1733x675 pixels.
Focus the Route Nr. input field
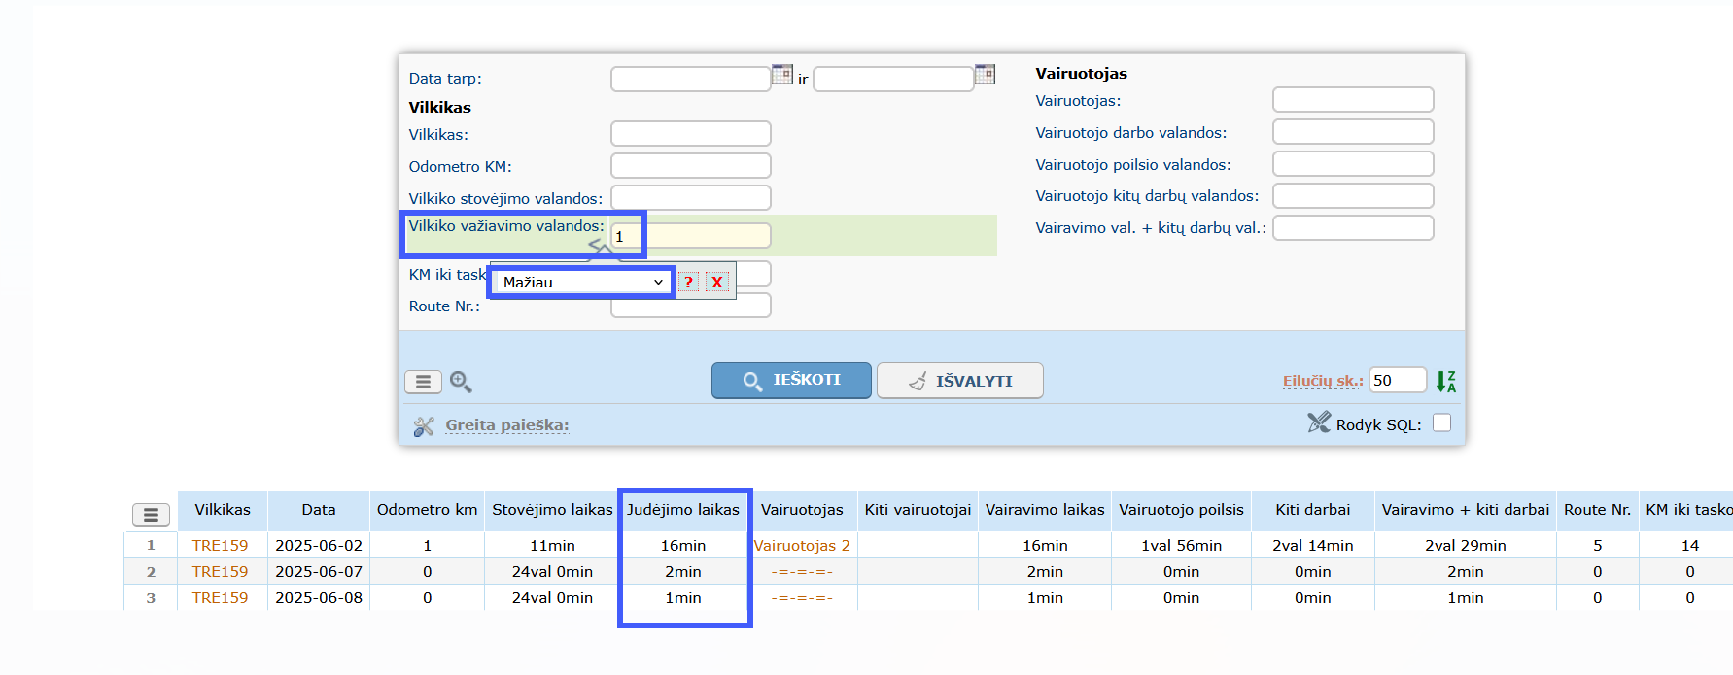691,305
